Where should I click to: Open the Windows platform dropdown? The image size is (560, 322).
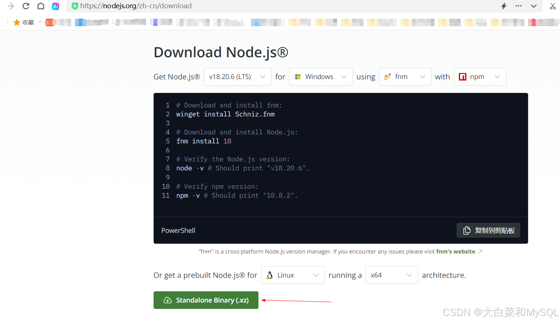coord(321,77)
